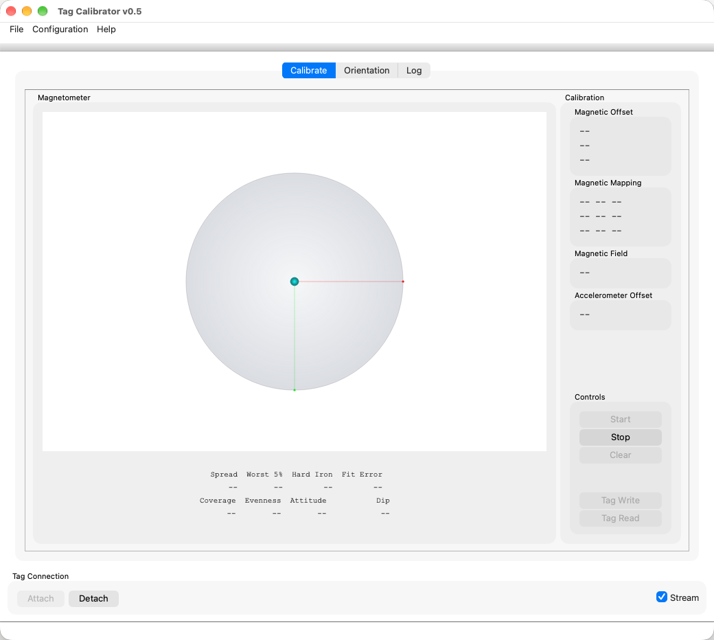Image resolution: width=714 pixels, height=640 pixels.
Task: Switch to the Orientation tab
Action: [x=367, y=71]
